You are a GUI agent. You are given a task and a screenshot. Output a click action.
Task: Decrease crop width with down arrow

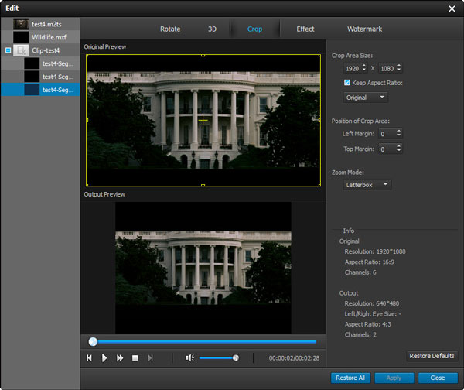pos(364,70)
